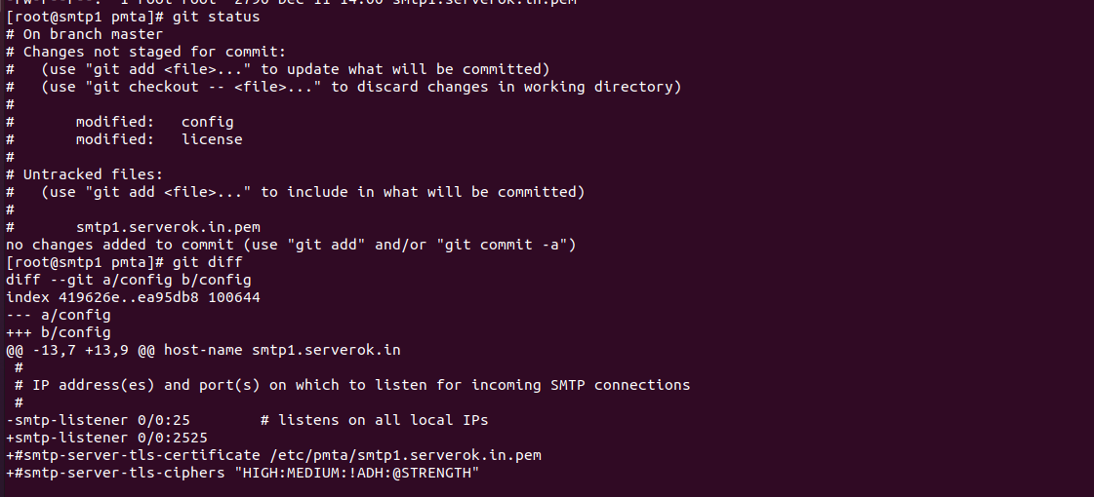
Task: Click the 'diff --git a/config b/config' line
Action: coord(128,280)
